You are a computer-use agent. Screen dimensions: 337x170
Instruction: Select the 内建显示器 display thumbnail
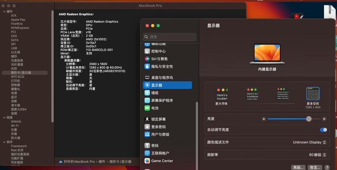tap(267, 54)
